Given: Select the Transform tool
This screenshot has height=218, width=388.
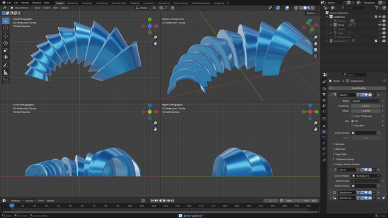Looking at the screenshot, I should coord(5,57).
